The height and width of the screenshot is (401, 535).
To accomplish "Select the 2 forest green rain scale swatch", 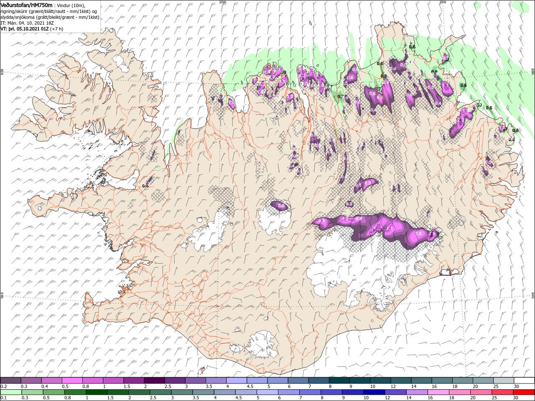I will (139, 392).
